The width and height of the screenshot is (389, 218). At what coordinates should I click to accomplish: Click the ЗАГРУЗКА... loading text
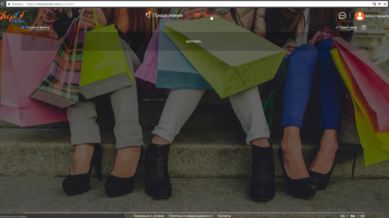(194, 41)
